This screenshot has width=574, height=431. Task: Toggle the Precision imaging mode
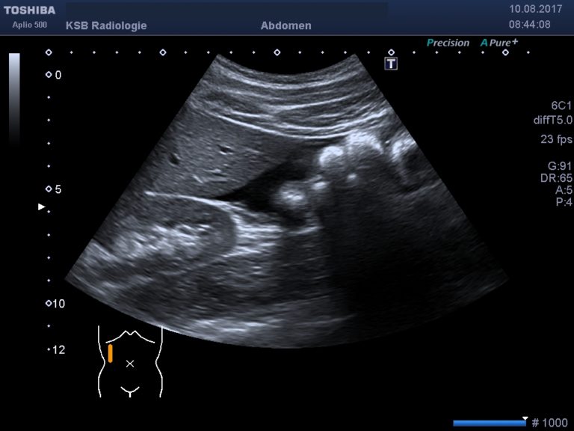pyautogui.click(x=448, y=43)
